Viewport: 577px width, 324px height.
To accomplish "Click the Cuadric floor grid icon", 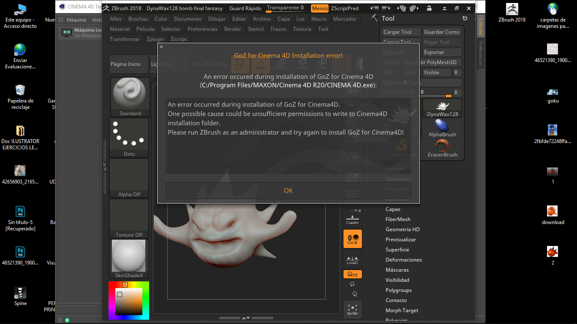I will [x=353, y=219].
